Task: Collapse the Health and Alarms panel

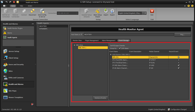Action: (32, 24)
